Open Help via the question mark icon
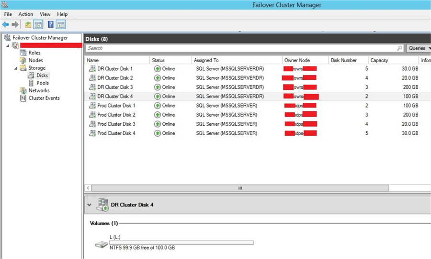The width and height of the screenshot is (431, 259). point(51,24)
